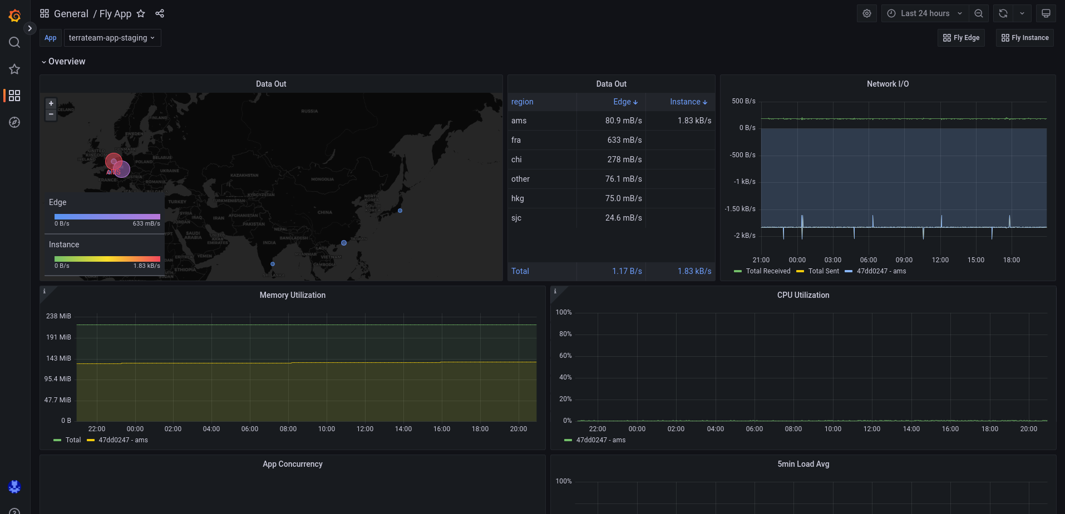Viewport: 1065px width, 514px height.
Task: Click Fly App breadcrumb title
Action: 115,14
